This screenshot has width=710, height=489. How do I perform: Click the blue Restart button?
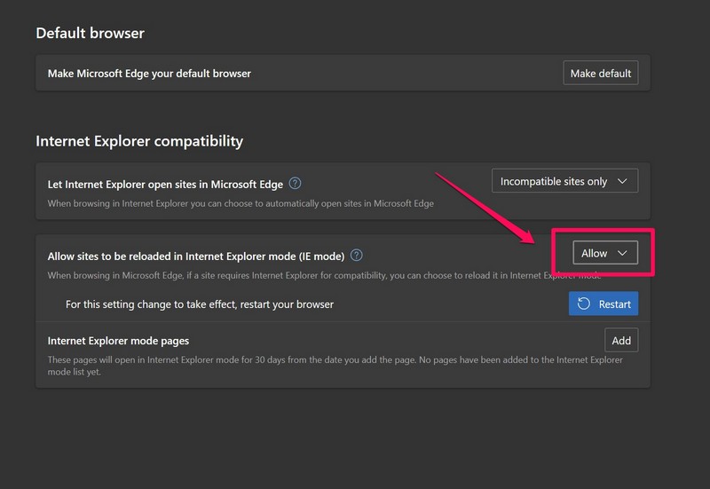point(603,304)
